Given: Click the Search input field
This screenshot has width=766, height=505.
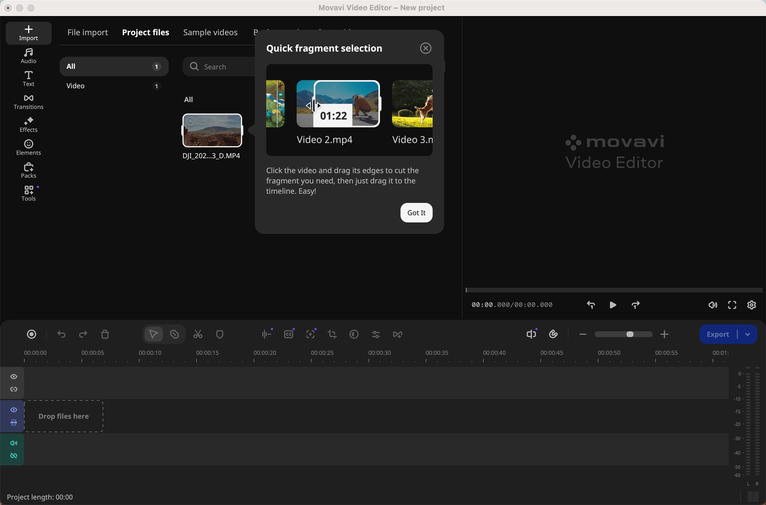Looking at the screenshot, I should coord(219,67).
